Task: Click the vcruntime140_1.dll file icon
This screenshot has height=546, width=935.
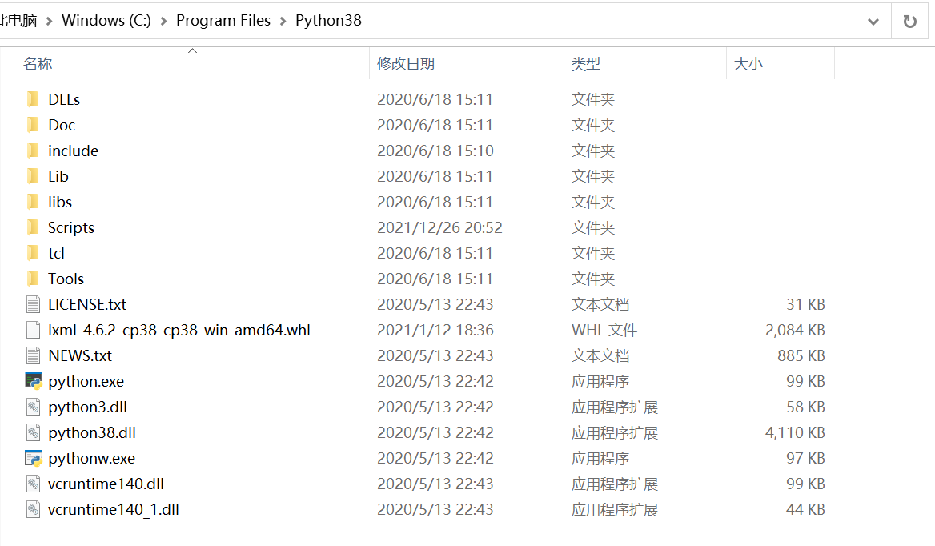Action: 34,510
